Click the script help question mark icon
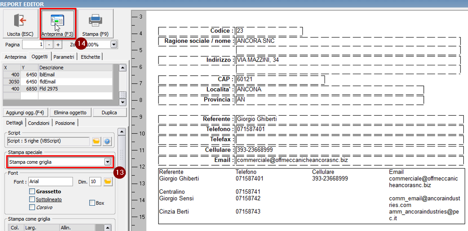 point(107,142)
